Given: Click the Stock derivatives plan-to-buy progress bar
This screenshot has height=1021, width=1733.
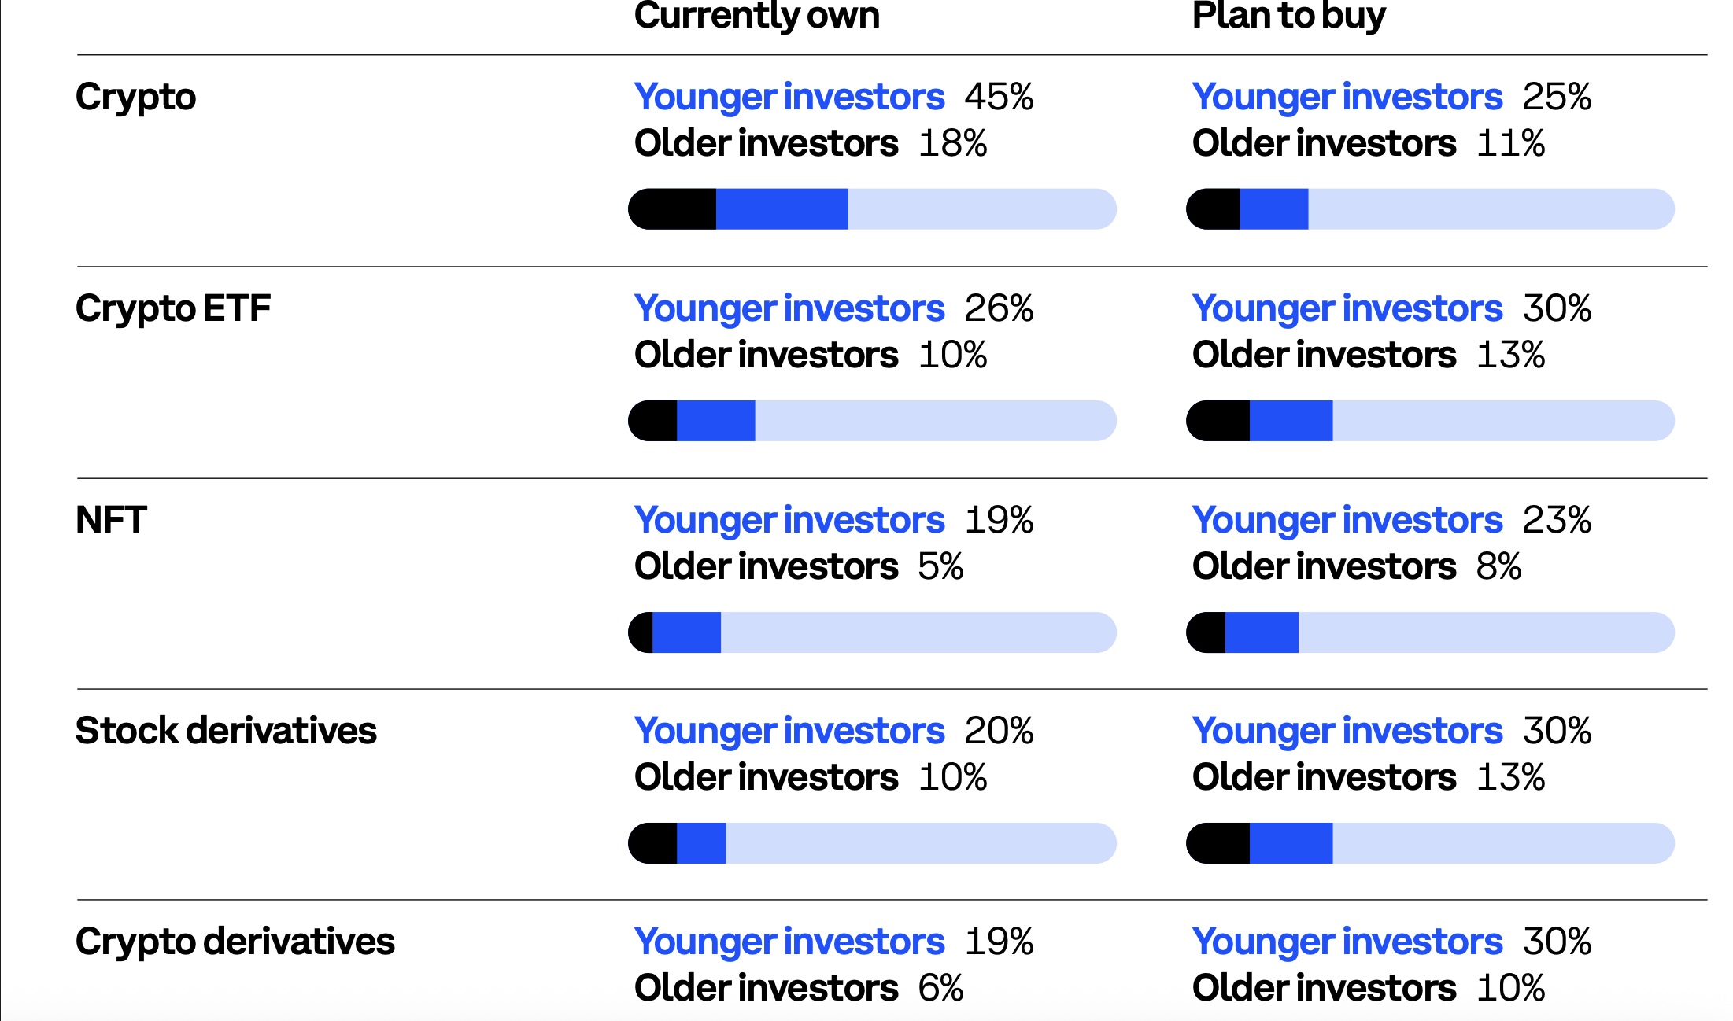Looking at the screenshot, I should [x=1430, y=843].
